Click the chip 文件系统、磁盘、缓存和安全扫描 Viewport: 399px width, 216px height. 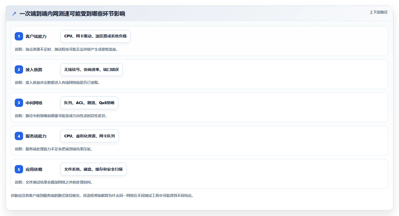pyautogui.click(x=93, y=169)
